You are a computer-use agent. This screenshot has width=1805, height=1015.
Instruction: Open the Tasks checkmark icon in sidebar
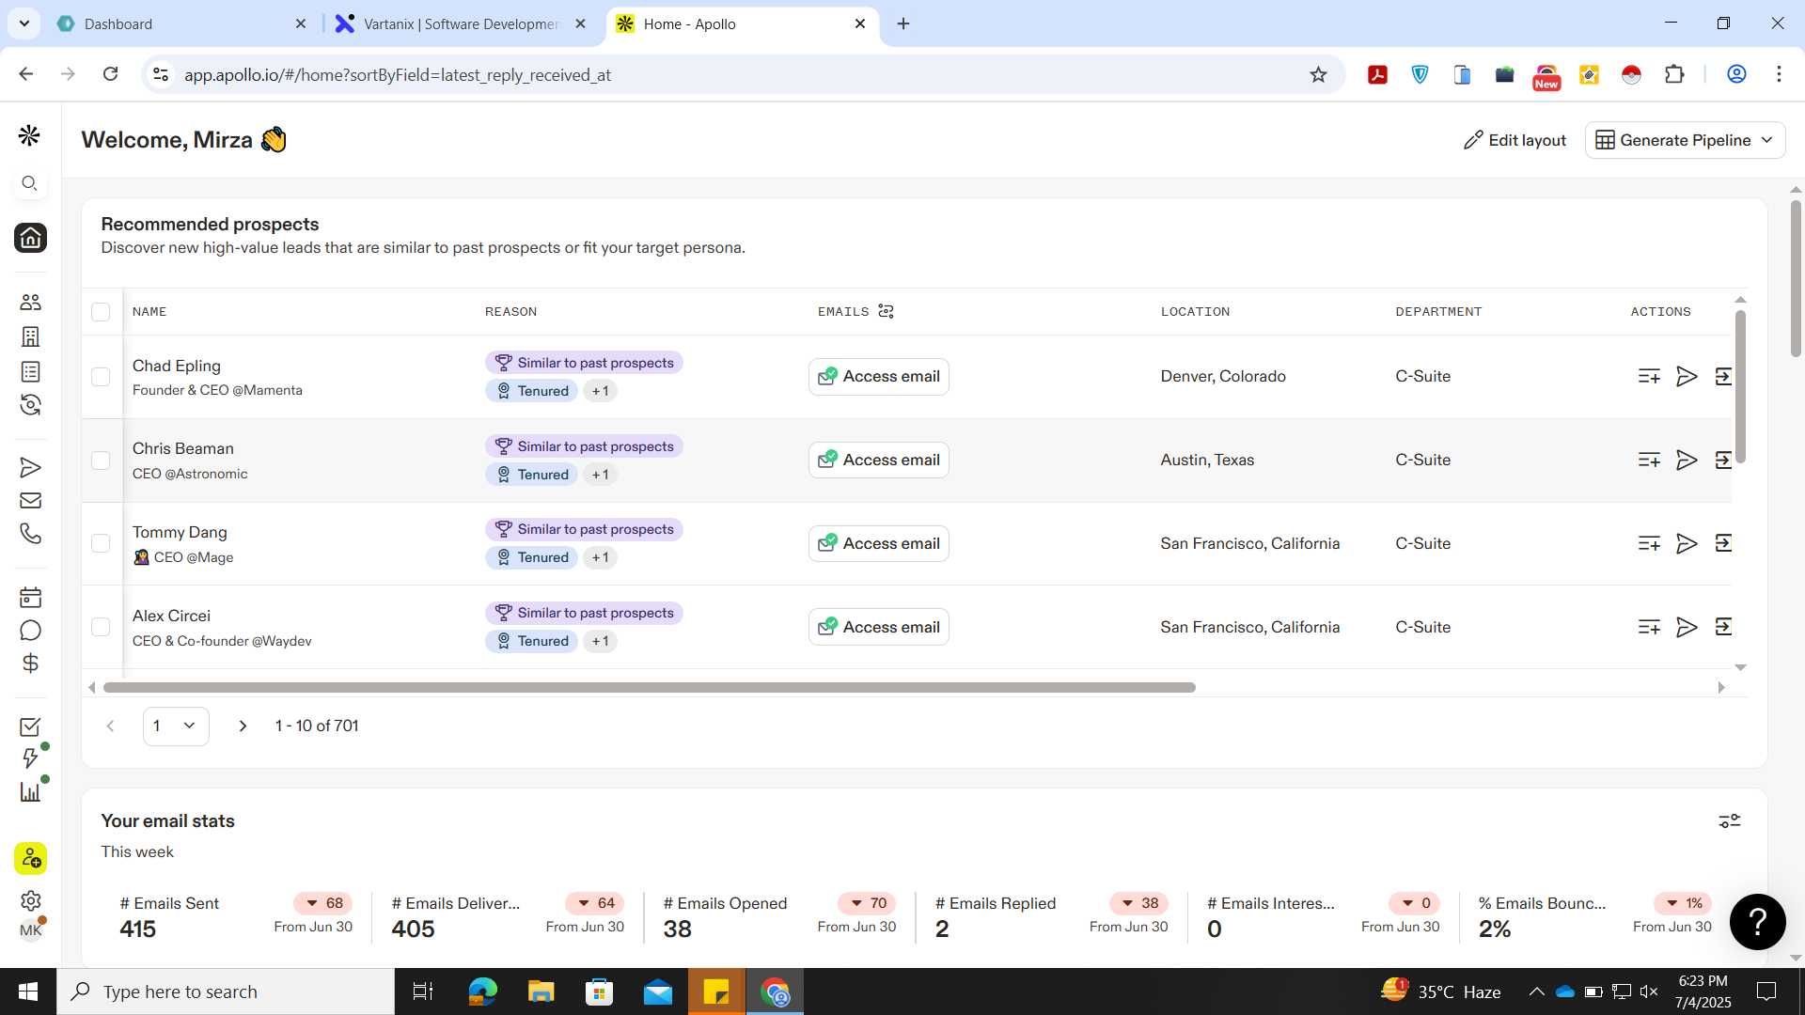pyautogui.click(x=30, y=726)
